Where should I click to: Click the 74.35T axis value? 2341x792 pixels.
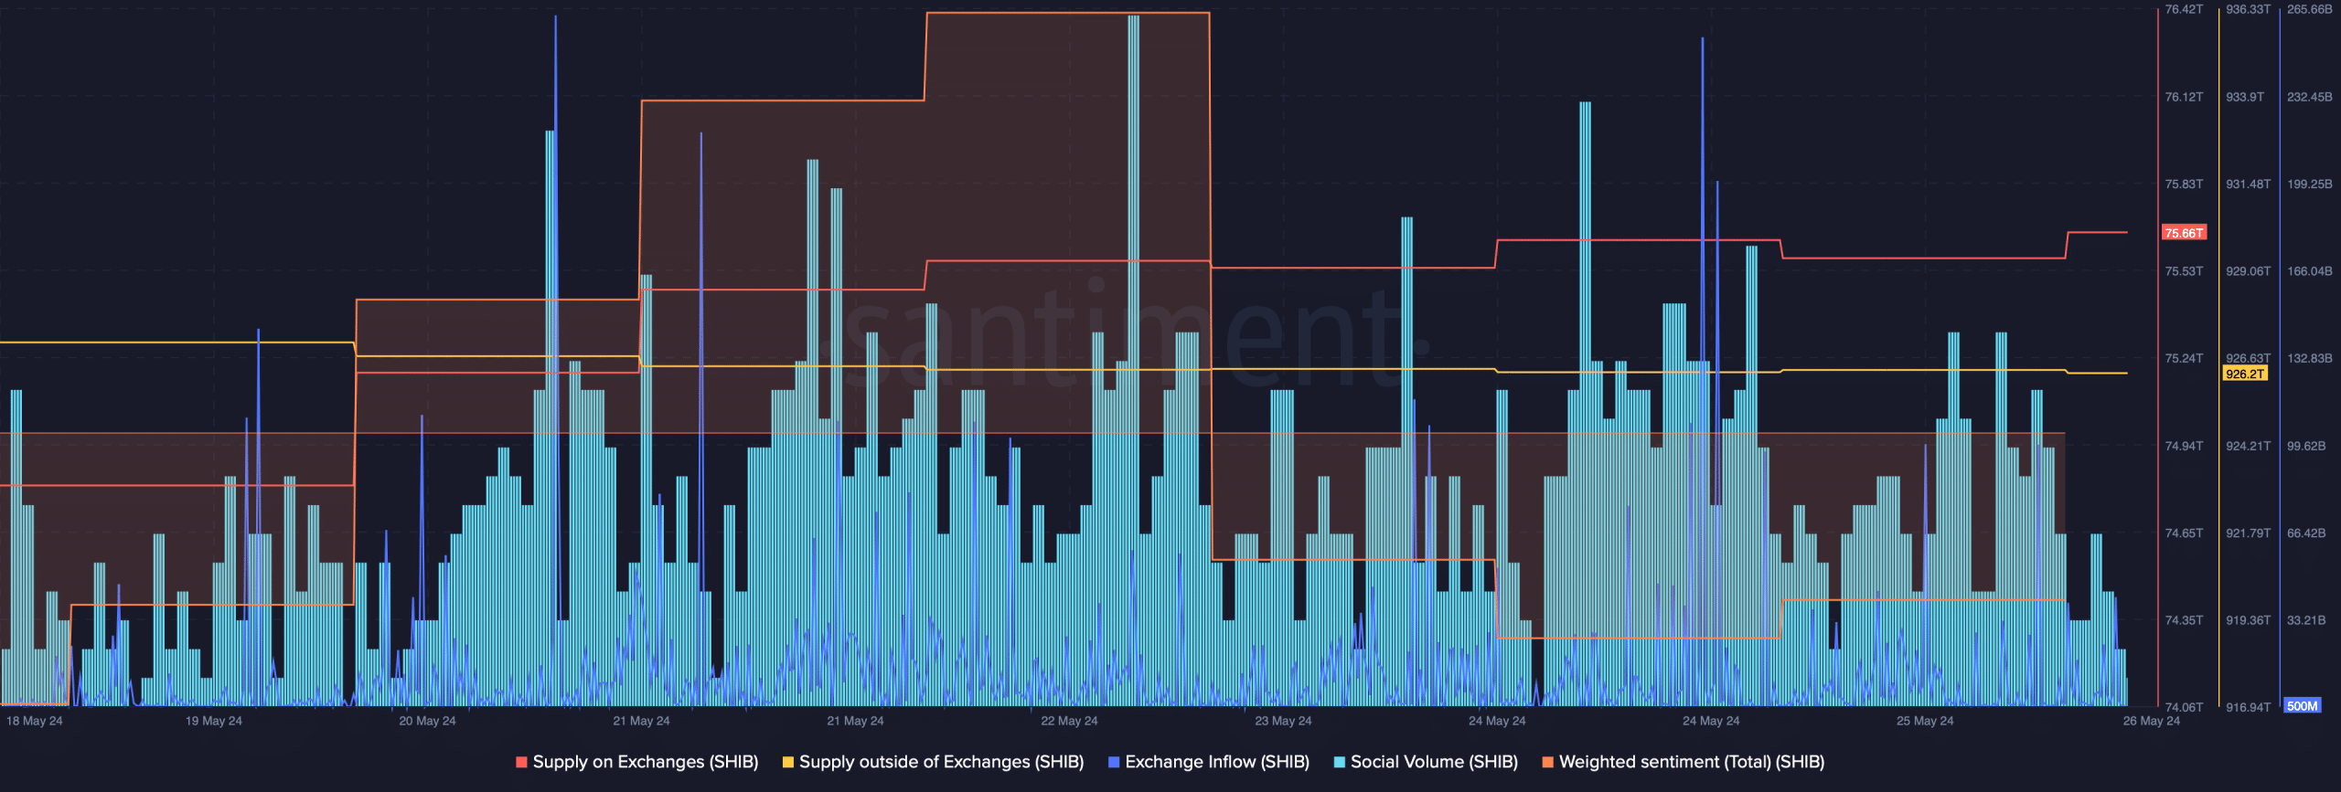(2184, 620)
